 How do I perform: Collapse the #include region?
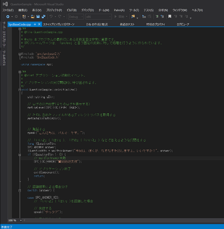coord(19,54)
